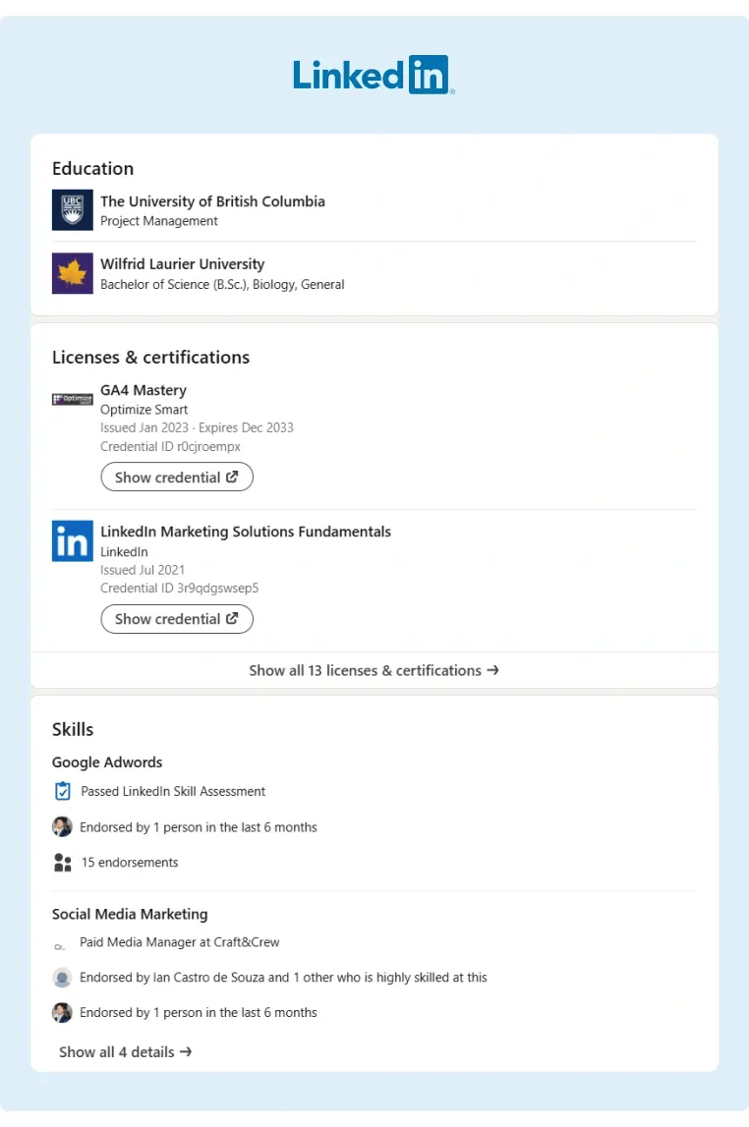
Task: Open the Social Media Marketing skill entry
Action: click(x=130, y=914)
